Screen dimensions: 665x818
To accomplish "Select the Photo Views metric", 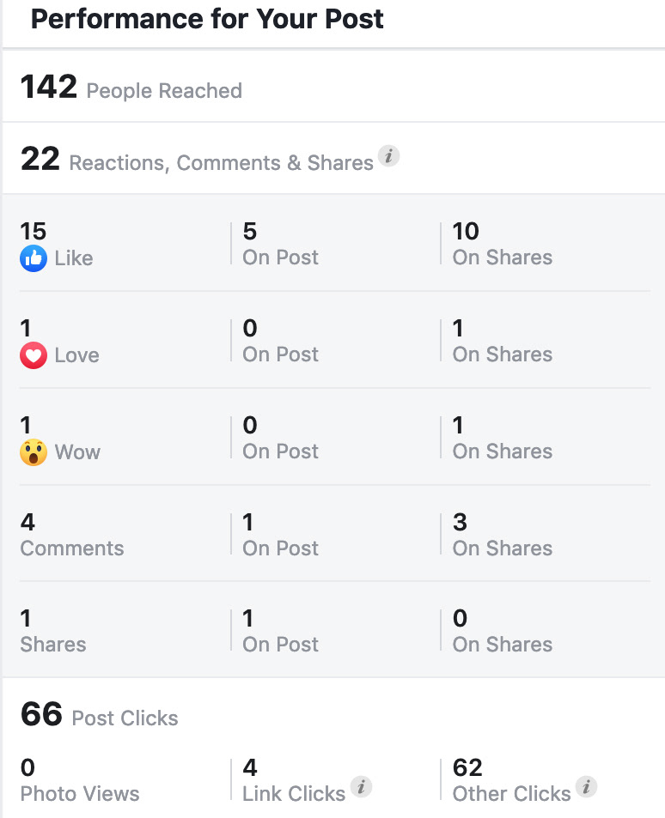I will (x=80, y=781).
